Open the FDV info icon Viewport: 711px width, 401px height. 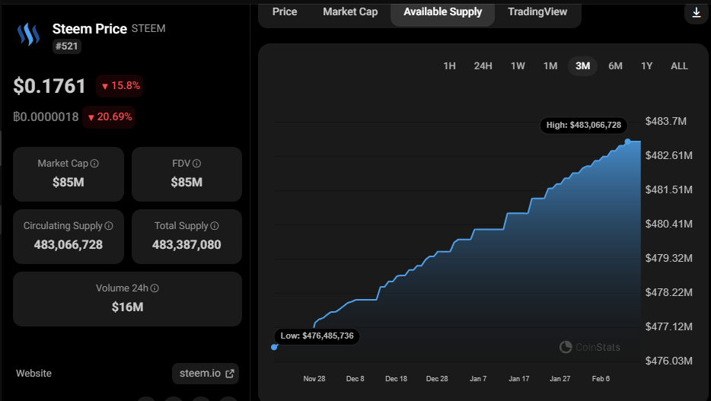(196, 164)
